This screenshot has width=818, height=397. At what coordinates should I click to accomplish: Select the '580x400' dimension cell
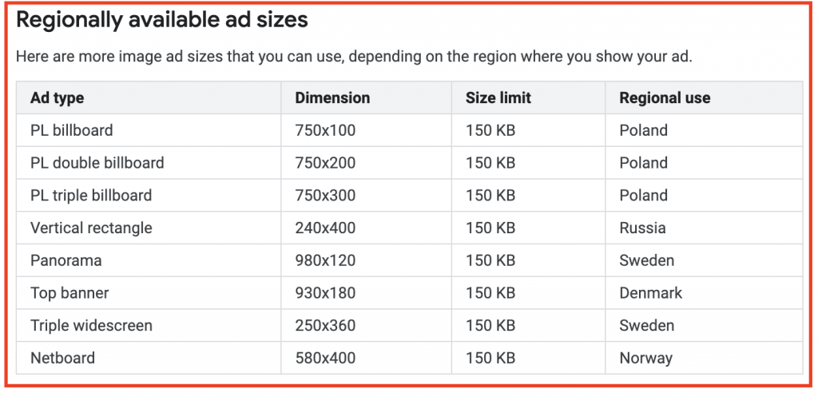pos(325,358)
